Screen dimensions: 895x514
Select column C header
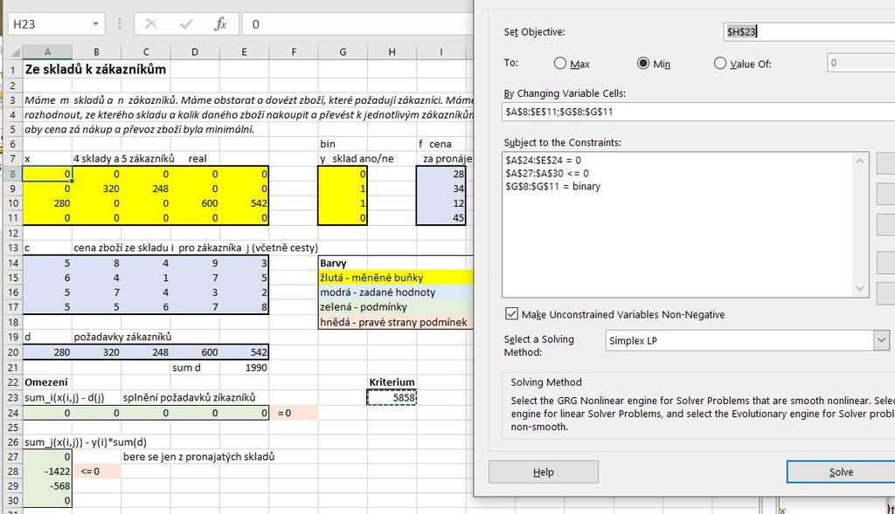pos(146,51)
